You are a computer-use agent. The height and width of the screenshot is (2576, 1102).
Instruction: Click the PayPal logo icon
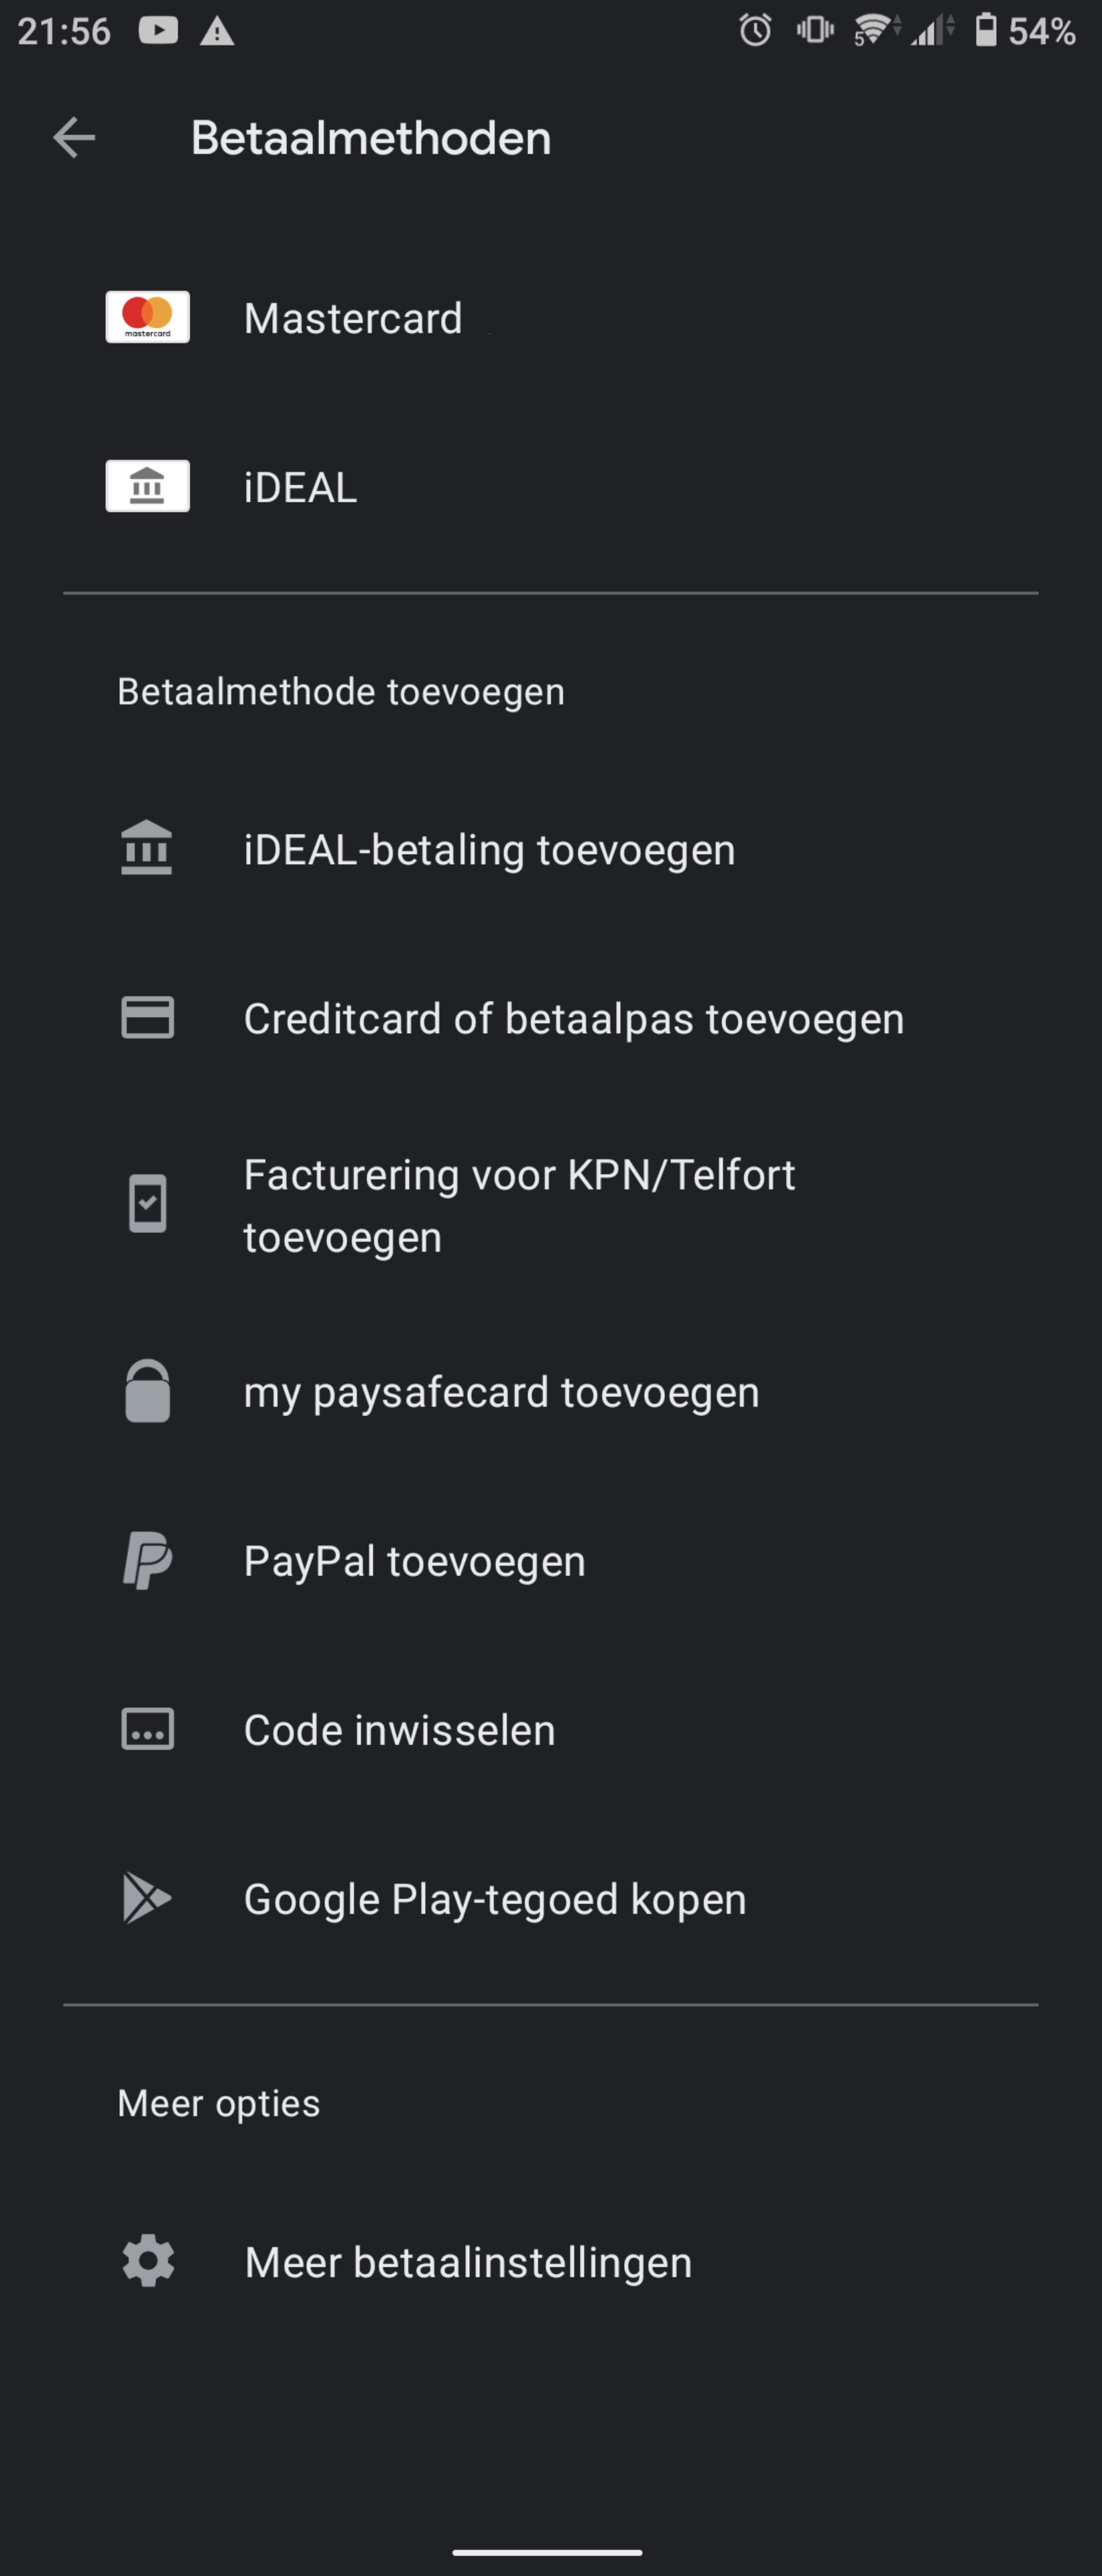tap(148, 1560)
